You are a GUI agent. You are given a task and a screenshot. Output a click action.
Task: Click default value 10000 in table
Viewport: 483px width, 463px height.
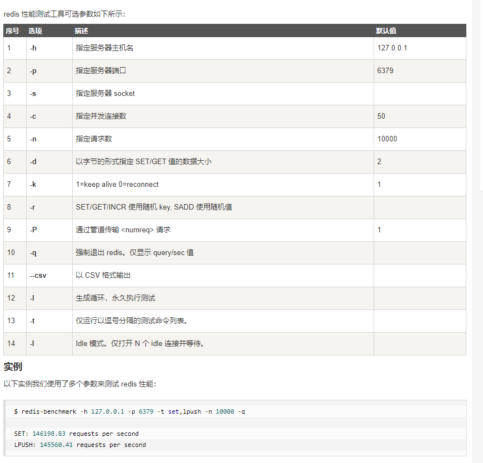tap(387, 139)
